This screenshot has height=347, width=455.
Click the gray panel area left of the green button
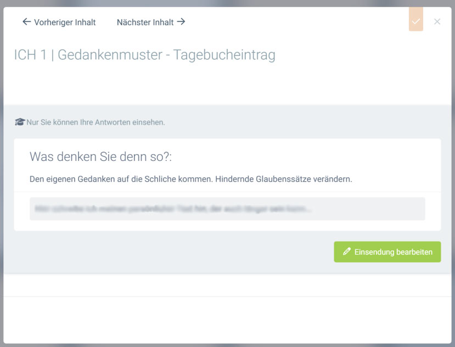point(165,252)
